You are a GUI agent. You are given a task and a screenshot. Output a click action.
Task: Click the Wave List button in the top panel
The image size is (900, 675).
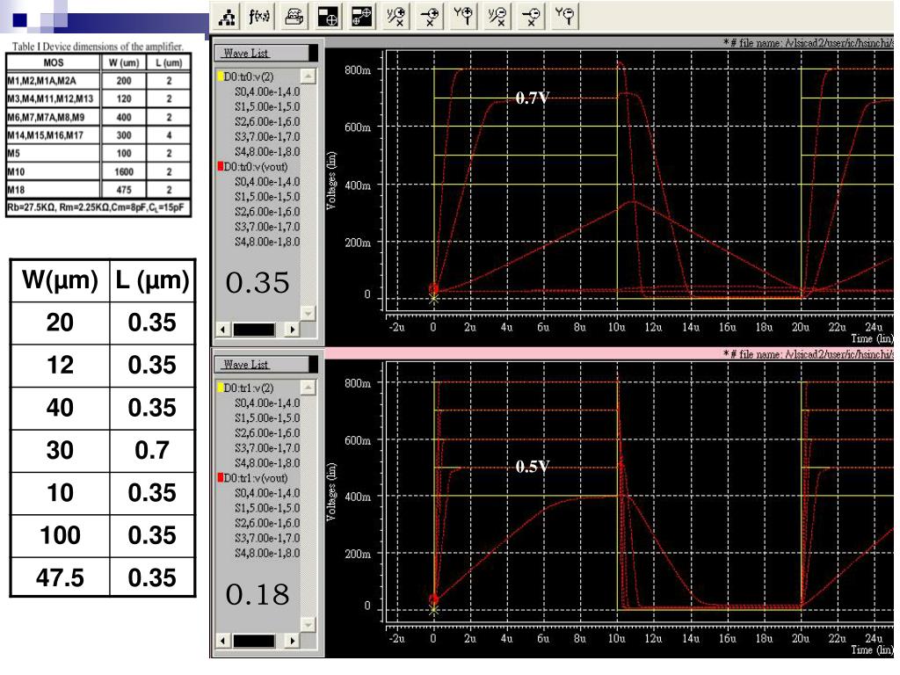pos(265,53)
